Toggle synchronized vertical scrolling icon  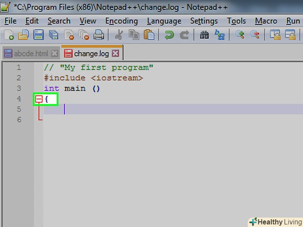tap(275, 35)
